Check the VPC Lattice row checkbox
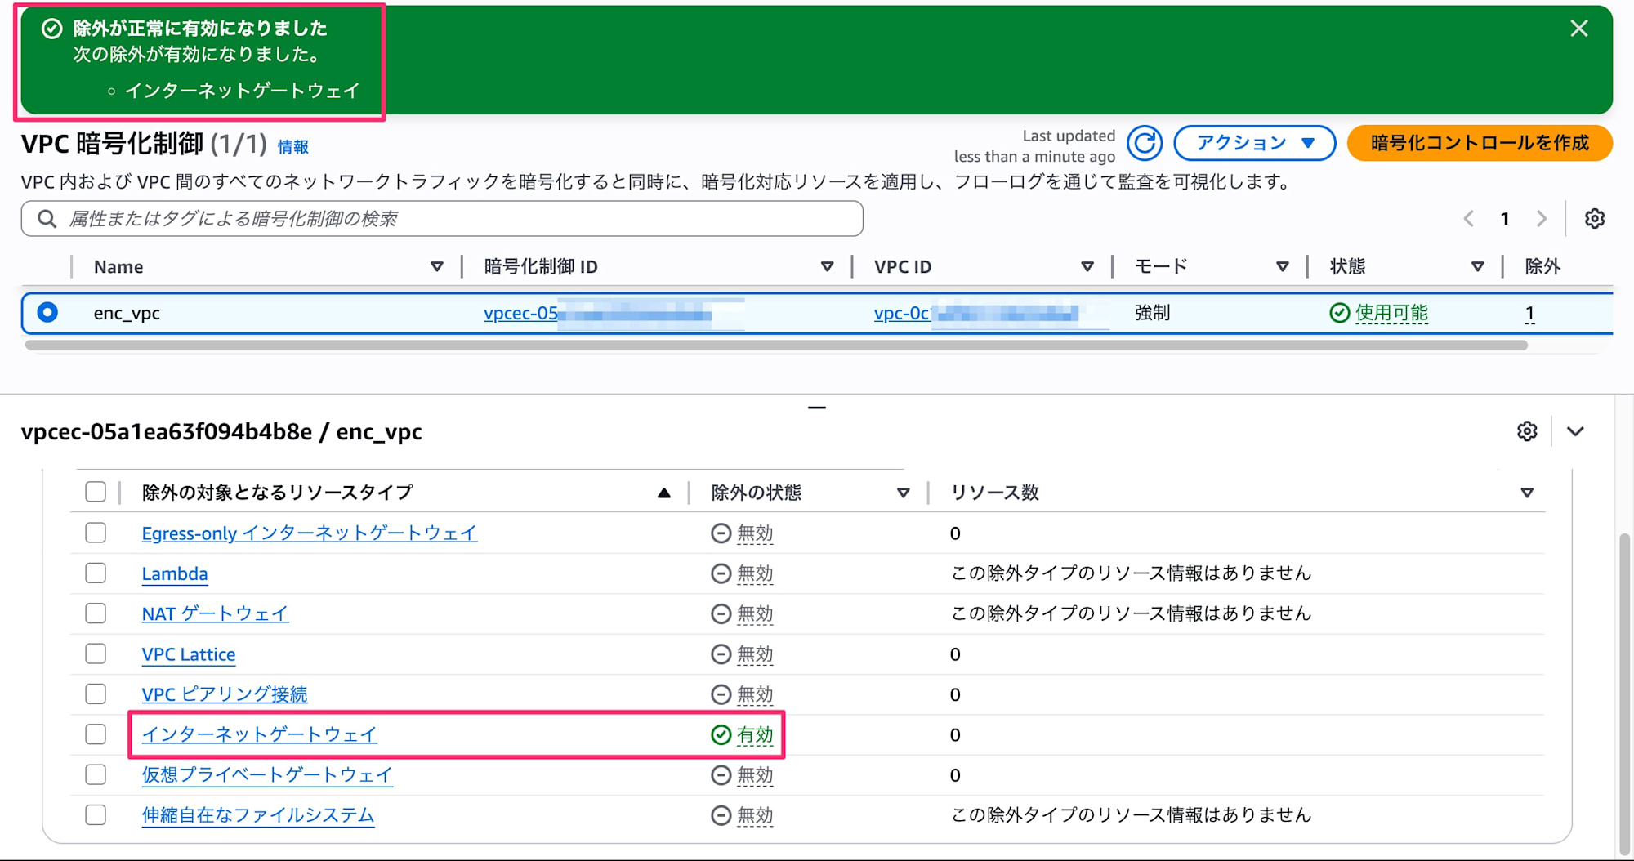The height and width of the screenshot is (861, 1634). pyautogui.click(x=96, y=654)
